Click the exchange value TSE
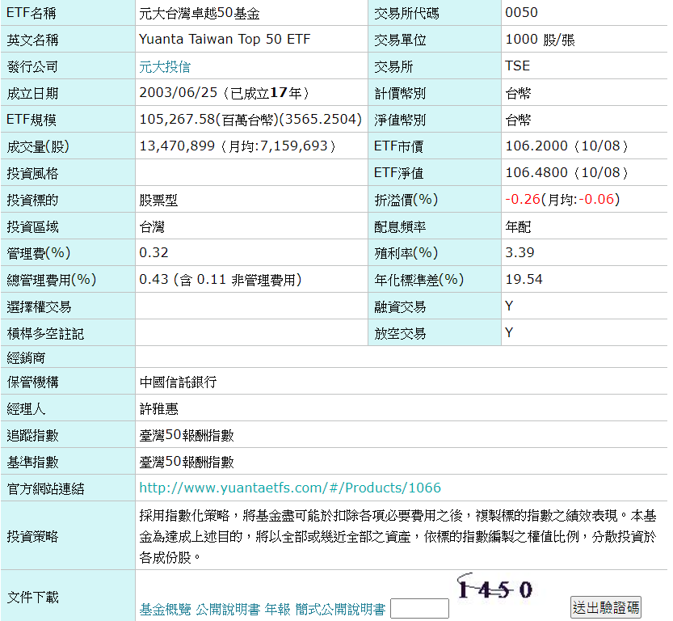The image size is (673, 621). [517, 66]
